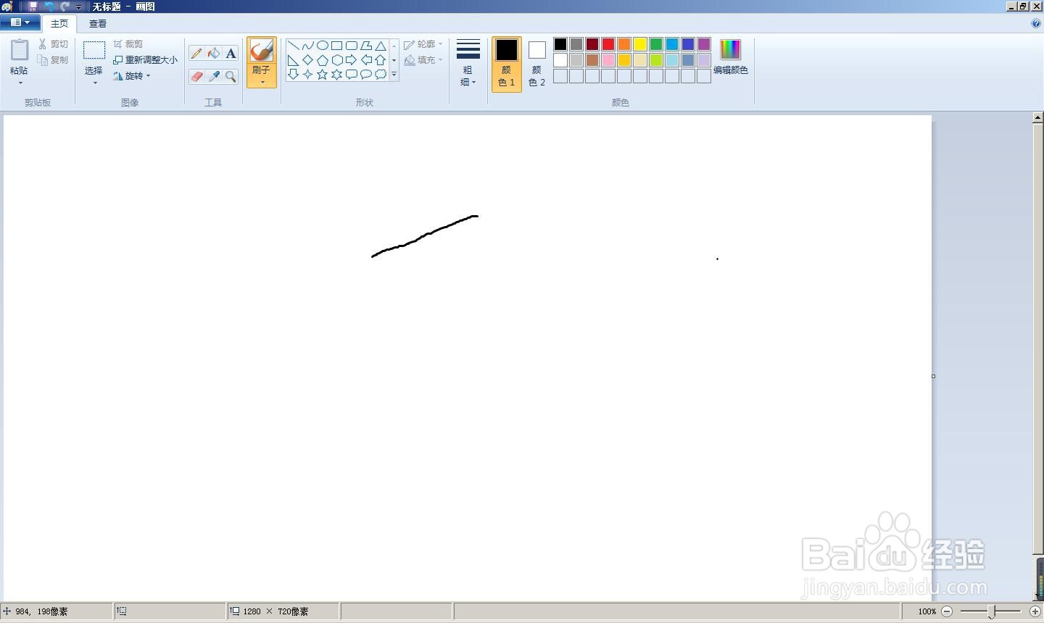Choose the up arrow shape
This screenshot has height=623, width=1044.
pyautogui.click(x=381, y=60)
